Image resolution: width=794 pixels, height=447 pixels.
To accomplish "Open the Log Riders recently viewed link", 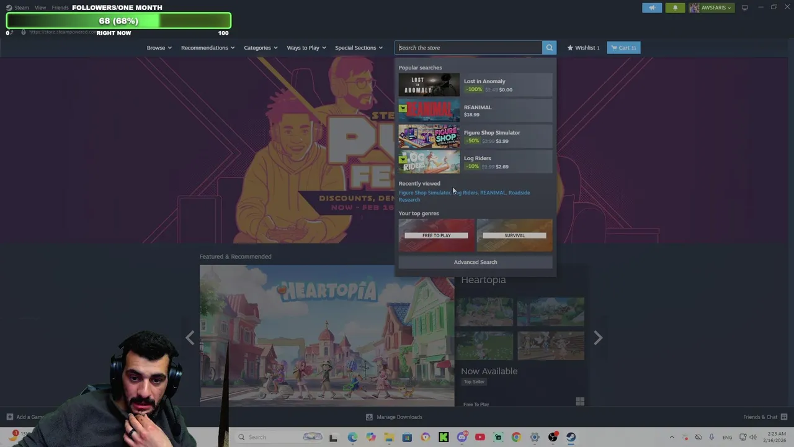I will click(x=465, y=192).
